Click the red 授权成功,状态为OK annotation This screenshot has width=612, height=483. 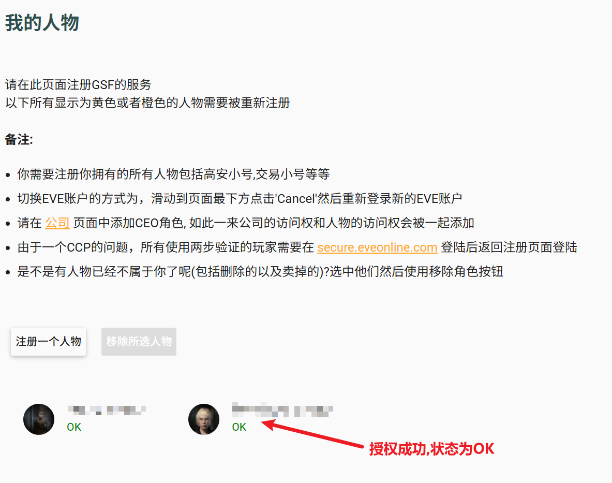(x=432, y=449)
